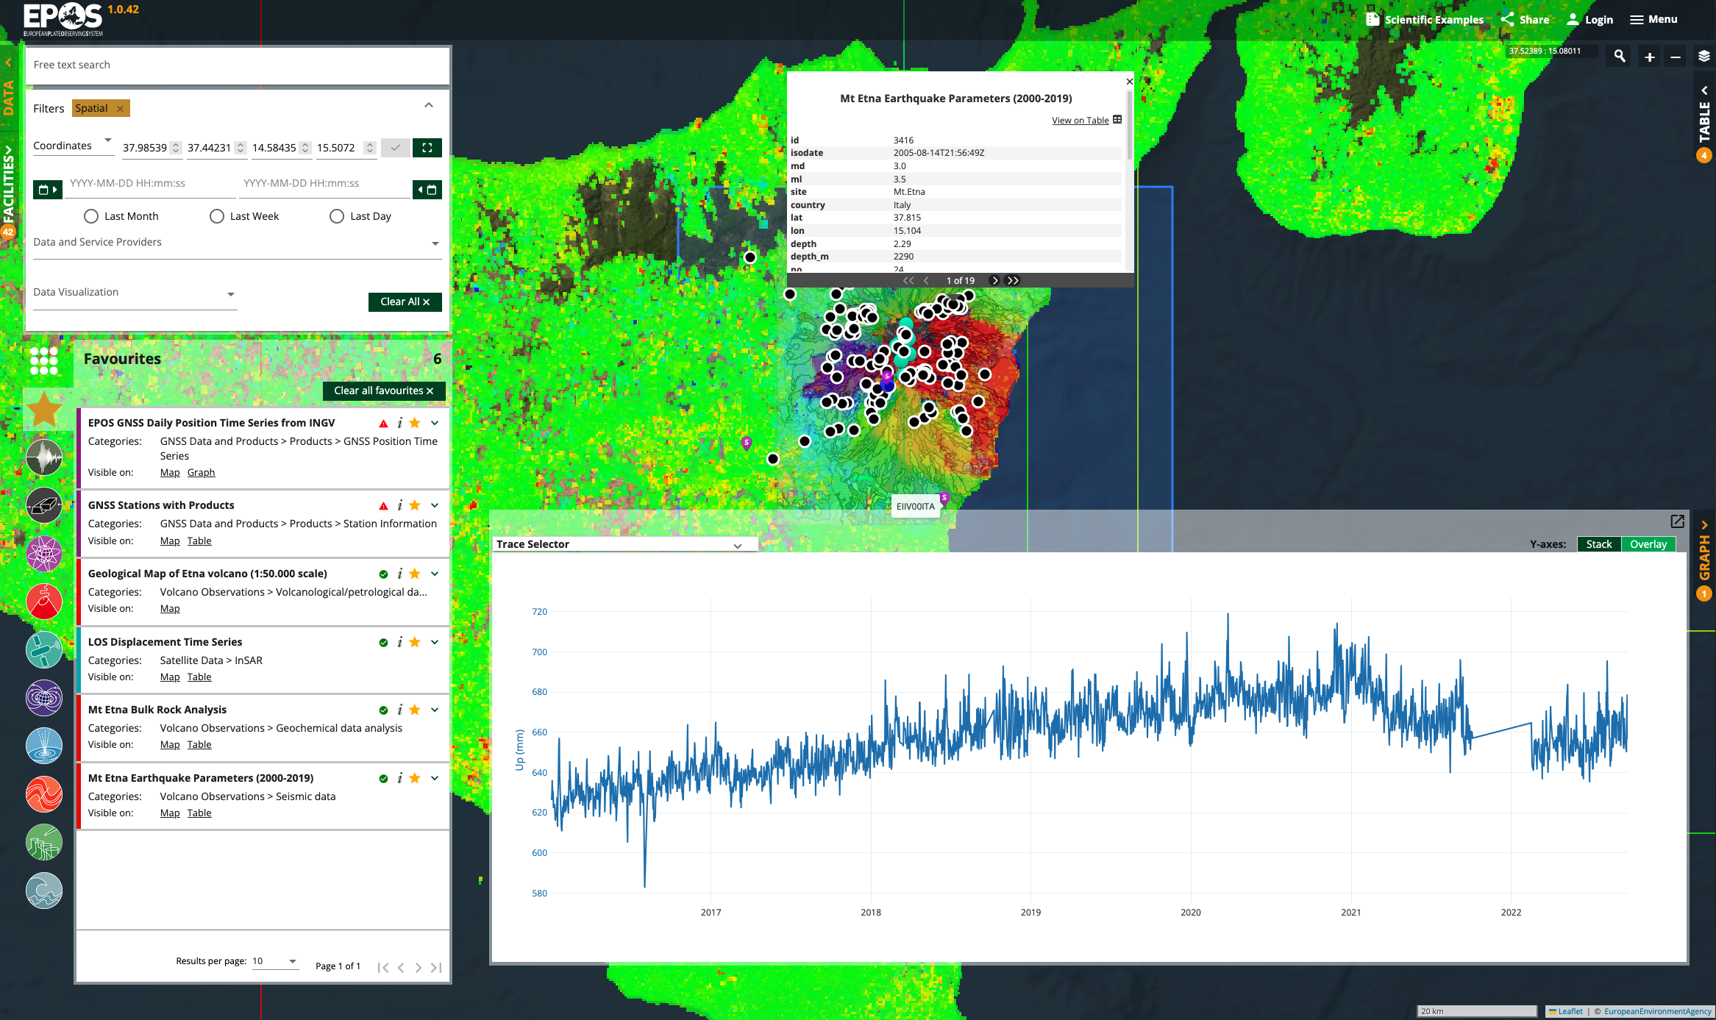Select the volcano observations red icon
The width and height of the screenshot is (1716, 1020).
(x=44, y=601)
